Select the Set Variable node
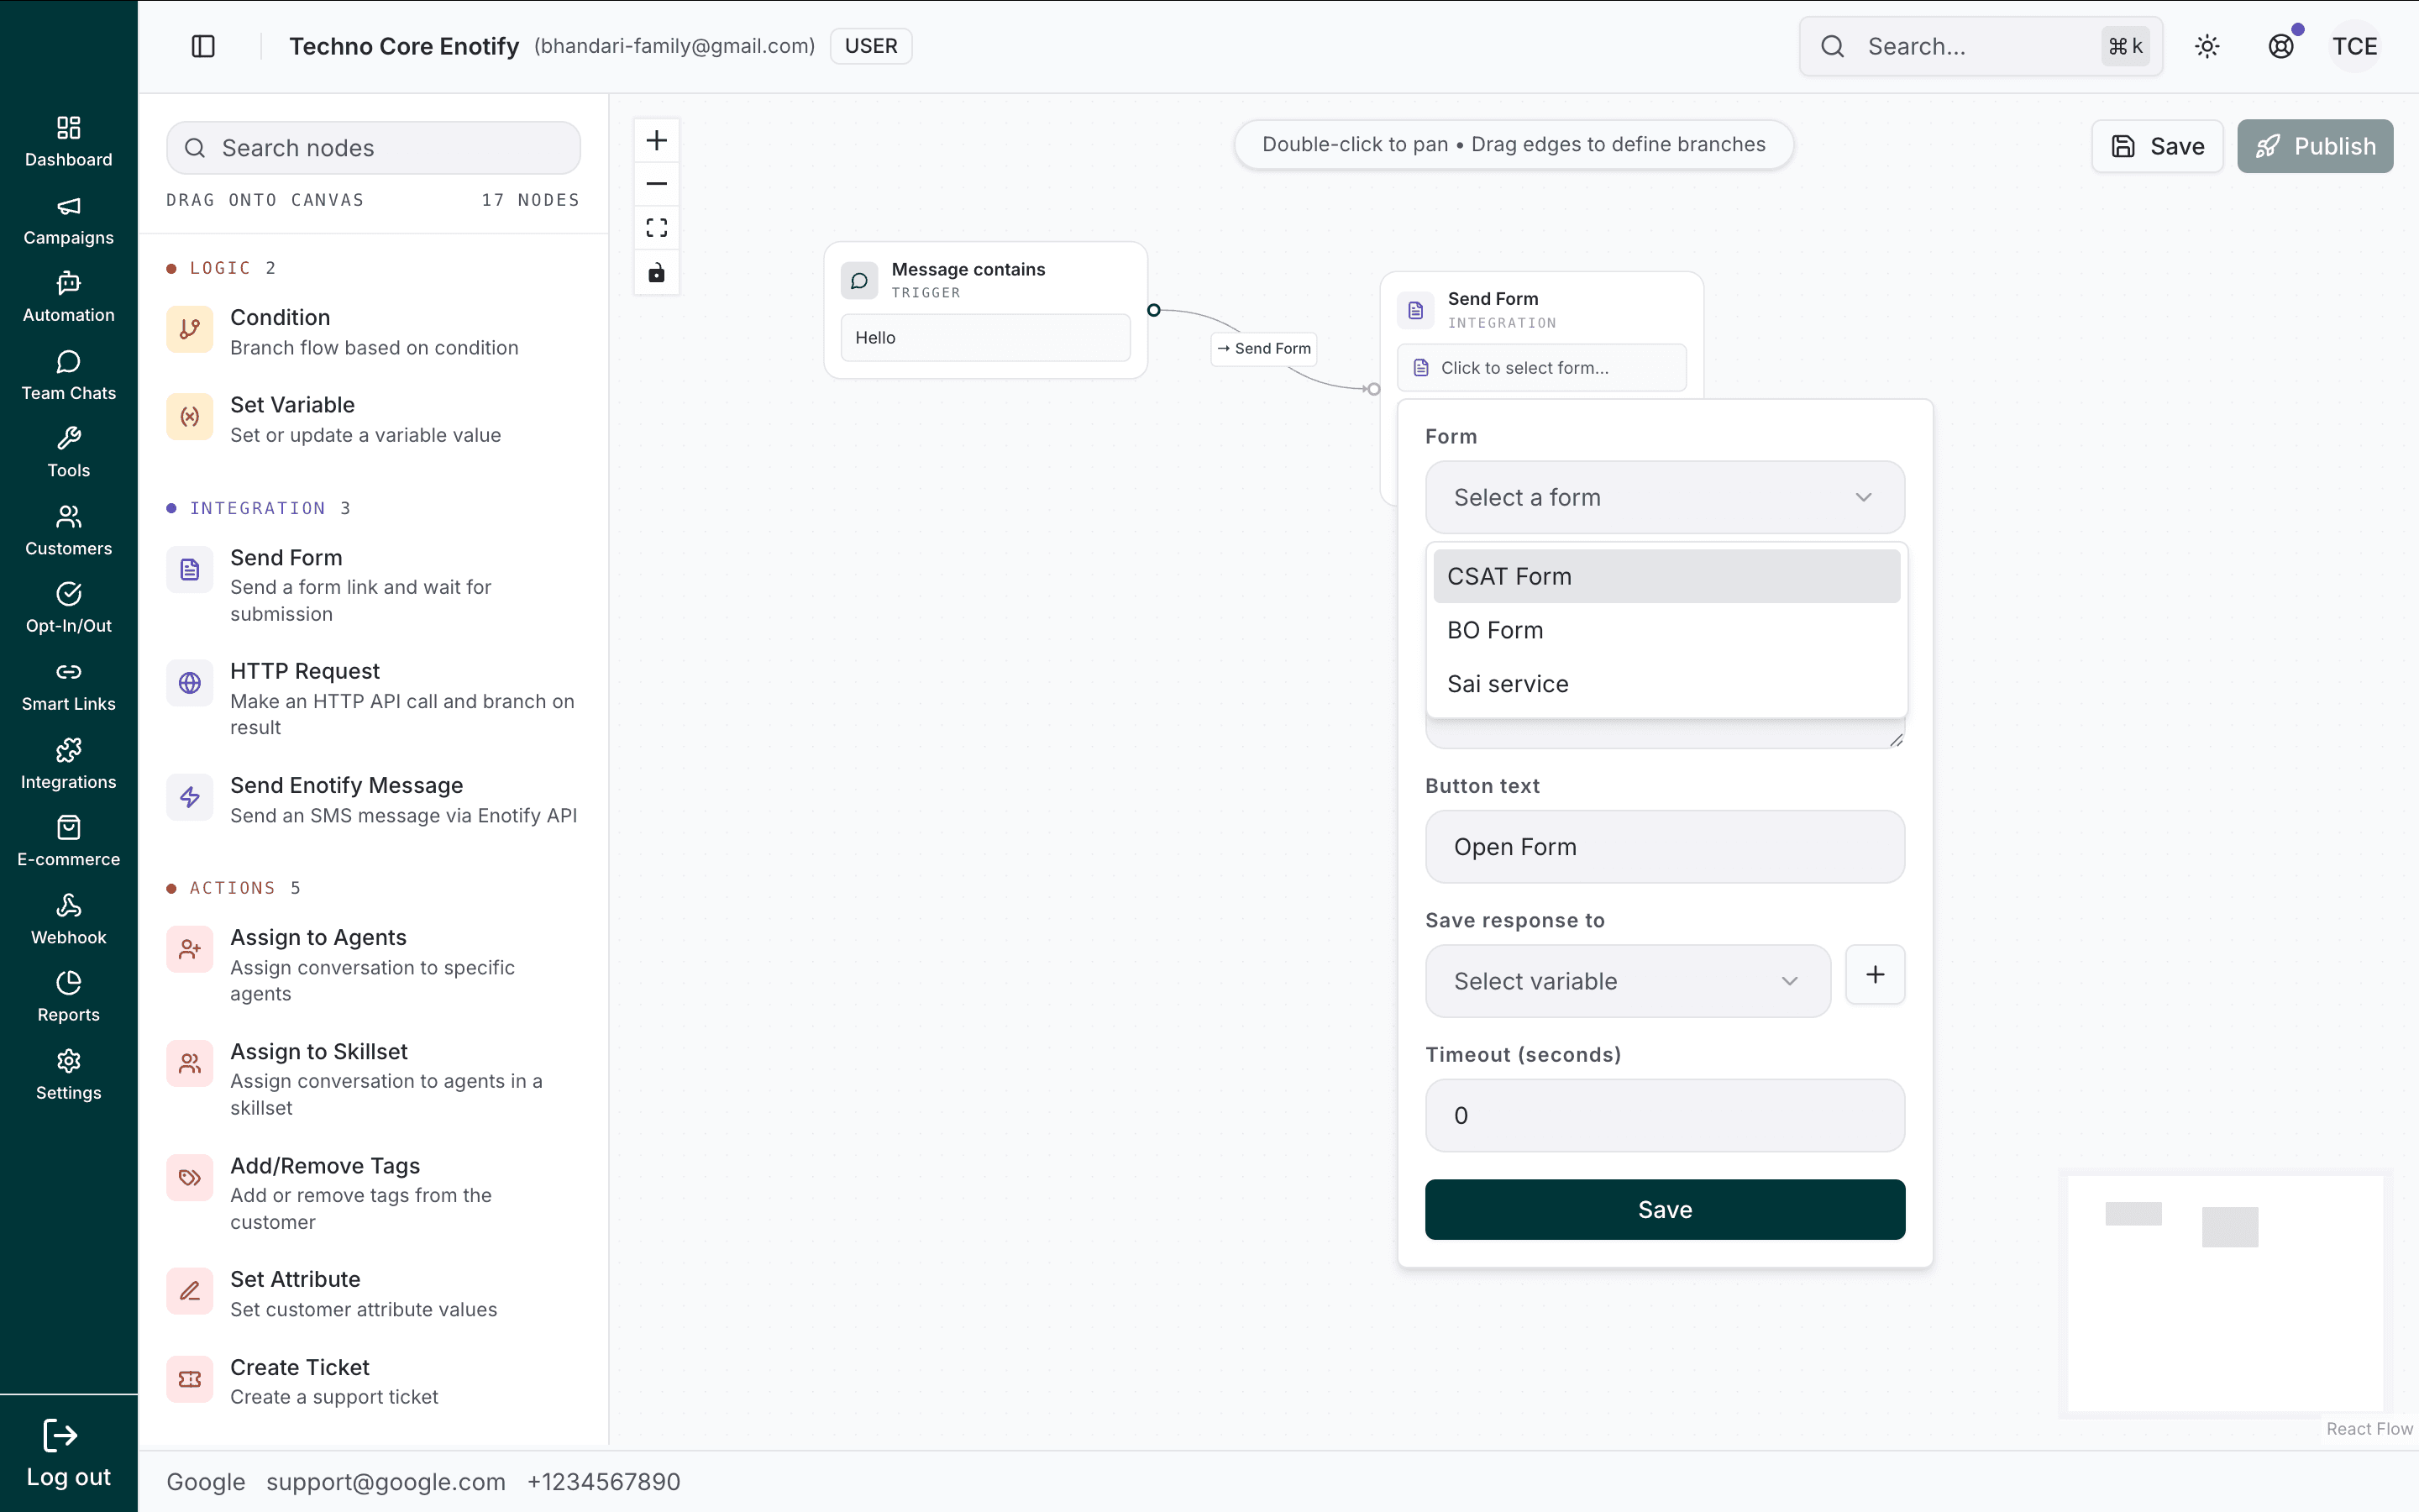Screen dimensions: 2419x1512 (373, 419)
